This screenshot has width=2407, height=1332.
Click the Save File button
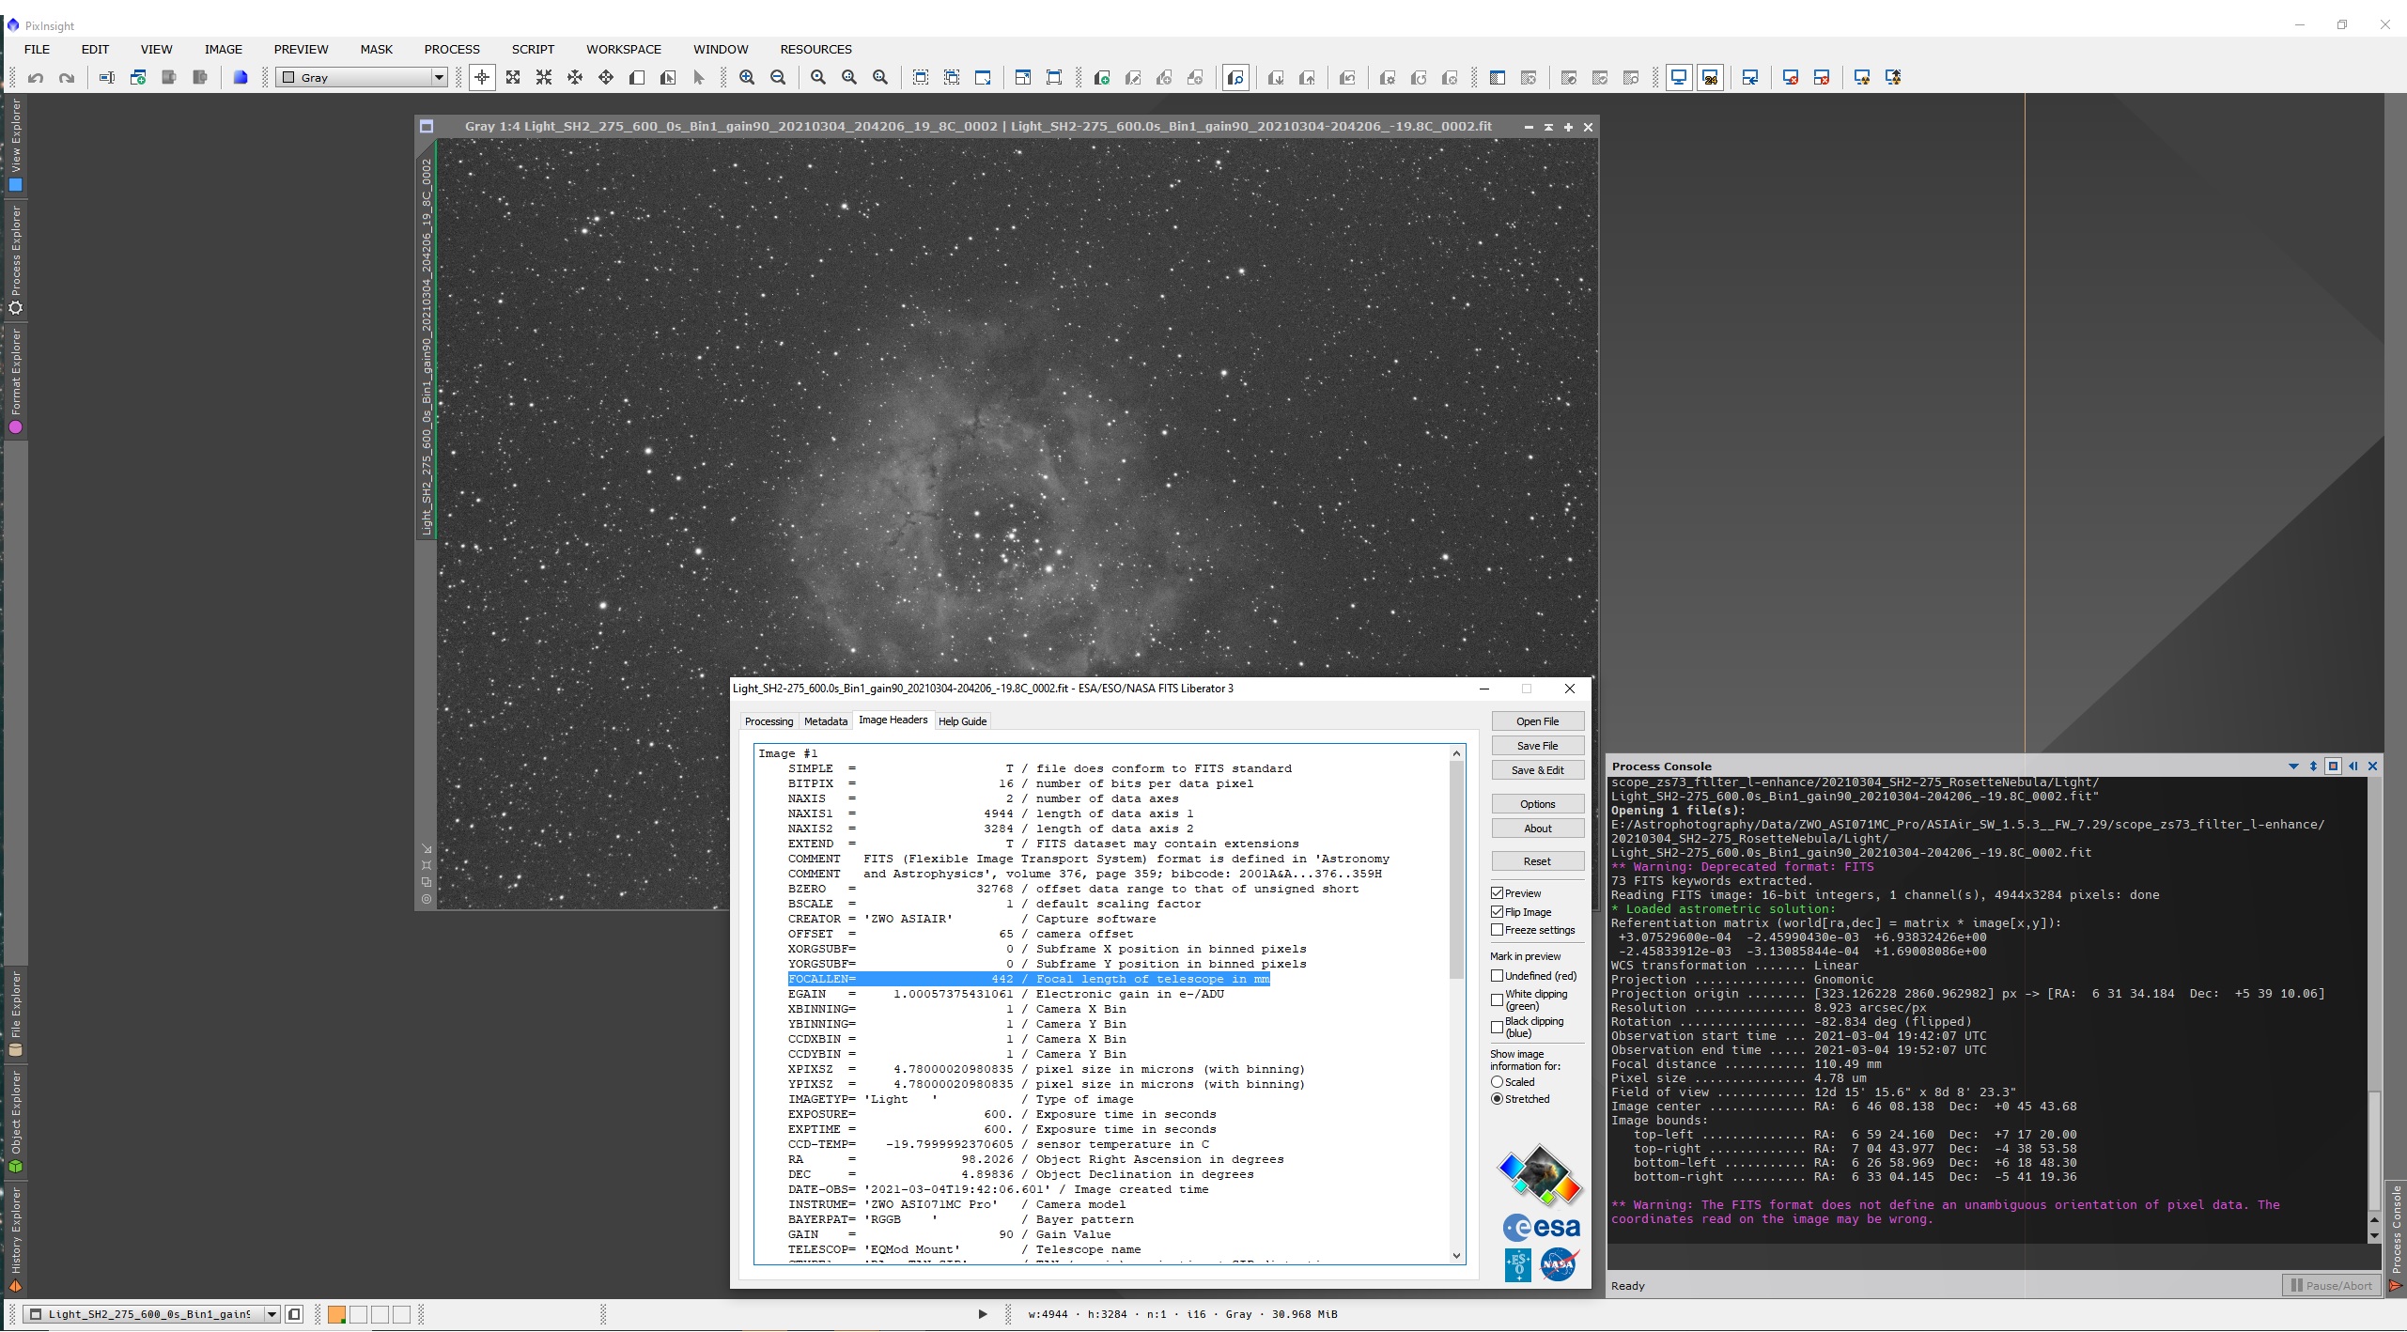pyautogui.click(x=1538, y=746)
